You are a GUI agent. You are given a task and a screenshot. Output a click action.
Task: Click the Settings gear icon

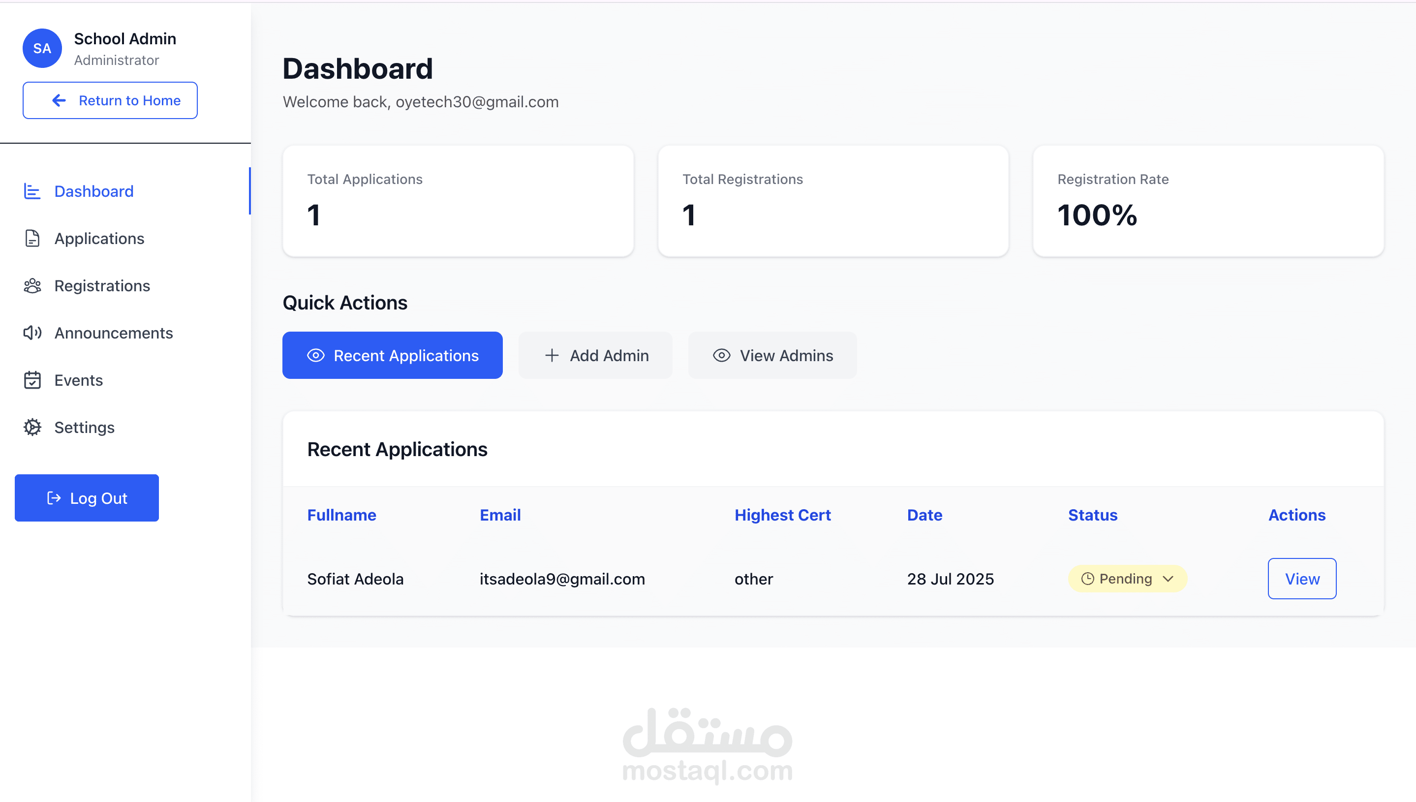pos(32,428)
